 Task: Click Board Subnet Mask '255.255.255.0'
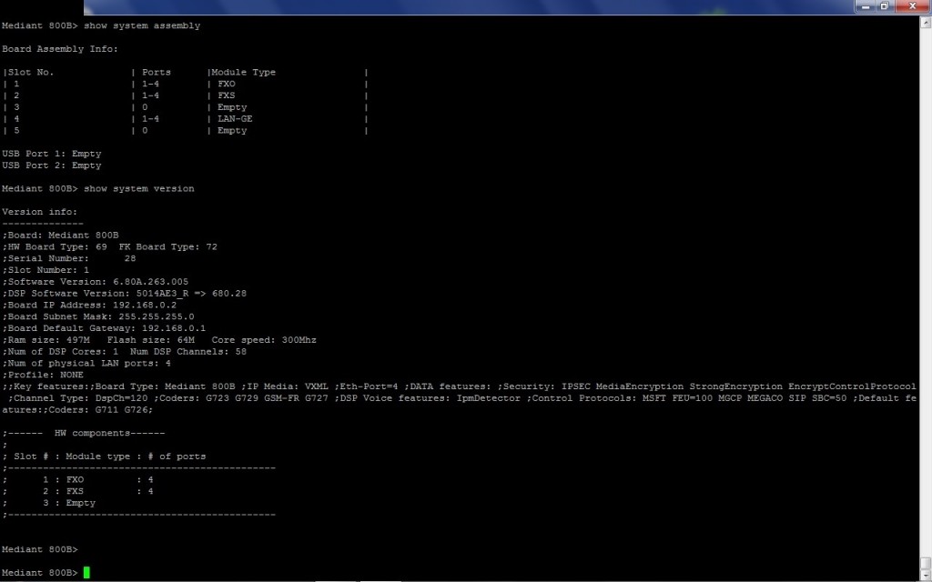(157, 316)
